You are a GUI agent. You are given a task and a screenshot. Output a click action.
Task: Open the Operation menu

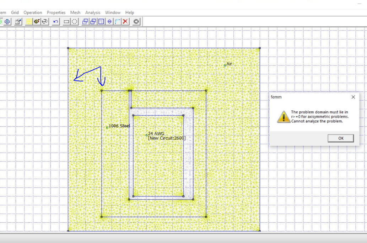pyautogui.click(x=33, y=12)
